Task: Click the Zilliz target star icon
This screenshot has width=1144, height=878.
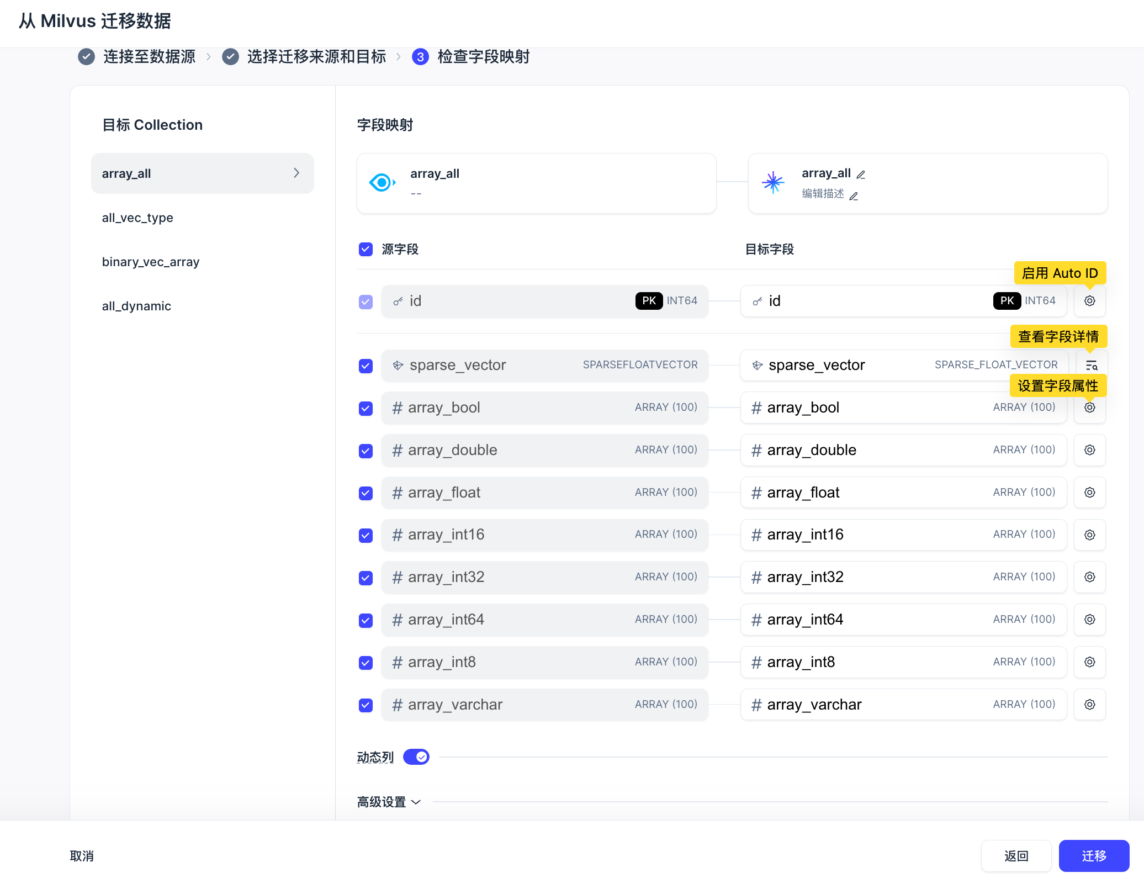Action: coord(773,182)
